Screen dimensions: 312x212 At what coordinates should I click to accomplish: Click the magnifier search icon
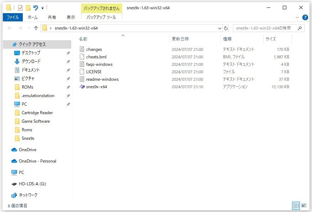(300, 28)
